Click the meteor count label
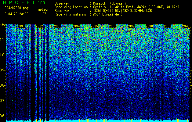Screen dimensions: 192x122 coord(43,9)
